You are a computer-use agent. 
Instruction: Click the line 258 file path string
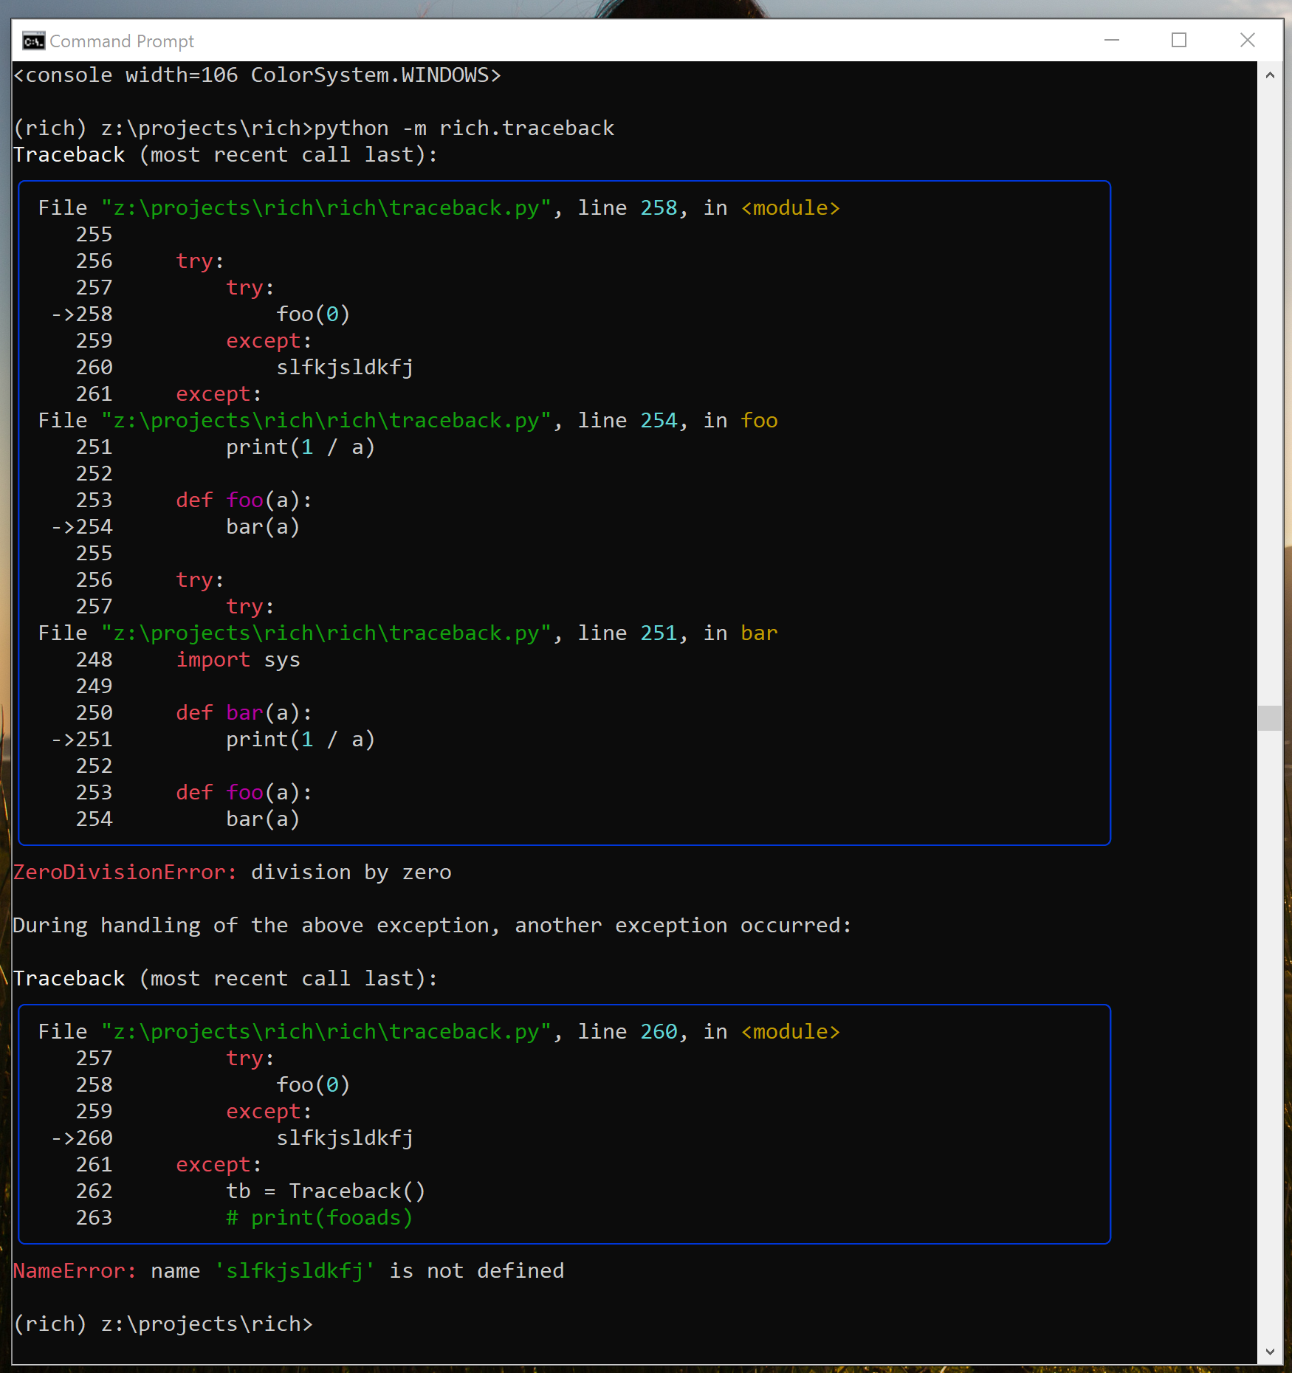326,208
